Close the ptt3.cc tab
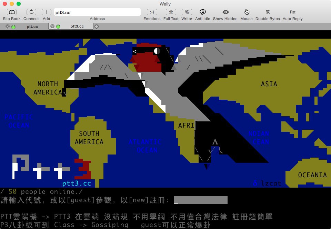Screen dimensions: 331x229 (x=52, y=26)
